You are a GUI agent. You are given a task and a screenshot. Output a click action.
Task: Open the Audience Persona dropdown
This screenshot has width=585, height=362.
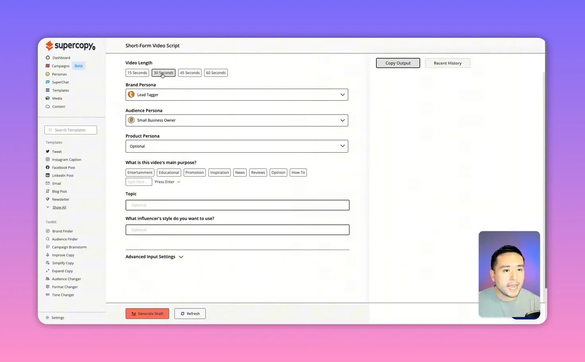click(x=237, y=120)
